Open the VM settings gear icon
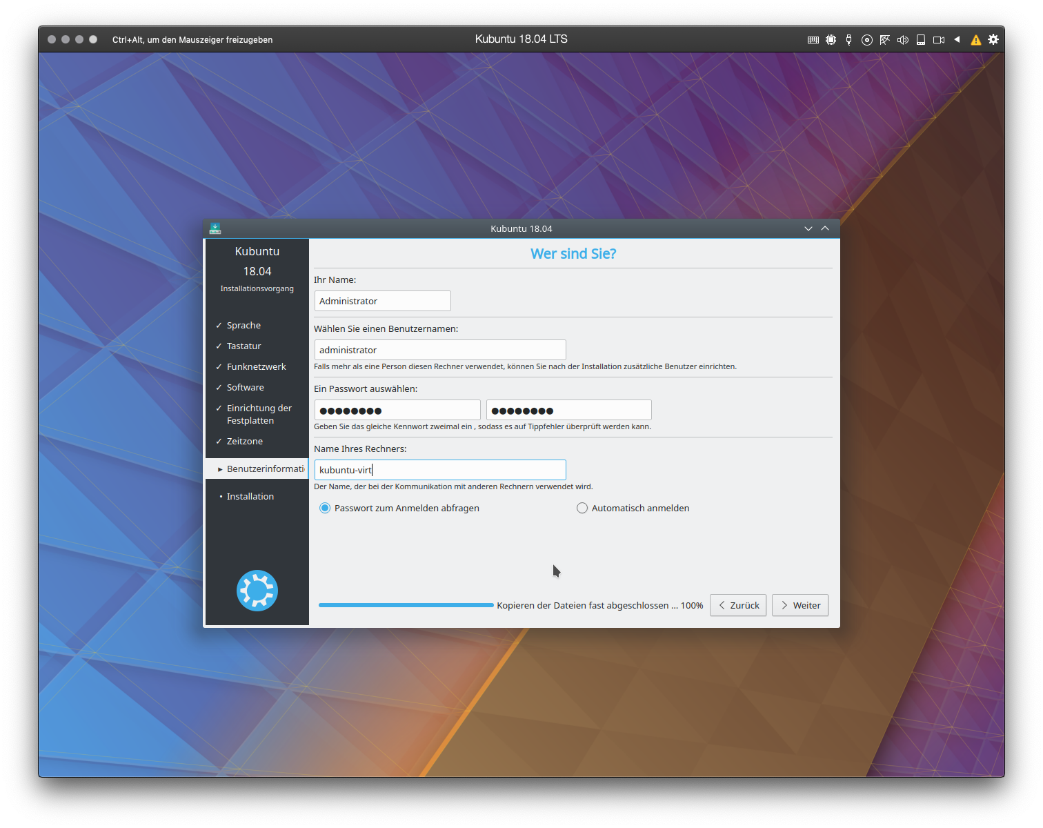This screenshot has height=828, width=1043. tap(993, 39)
